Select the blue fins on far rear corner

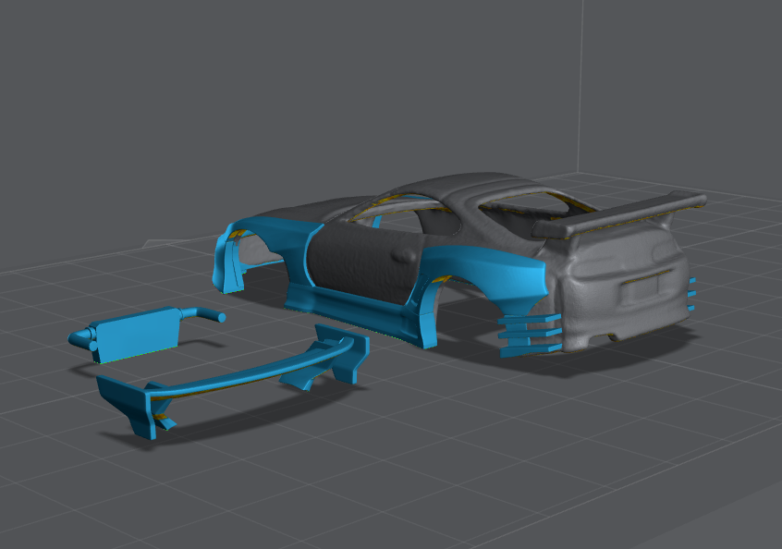pos(690,294)
